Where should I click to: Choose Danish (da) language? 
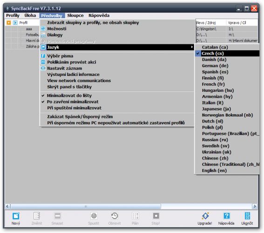pyautogui.click(x=227, y=60)
